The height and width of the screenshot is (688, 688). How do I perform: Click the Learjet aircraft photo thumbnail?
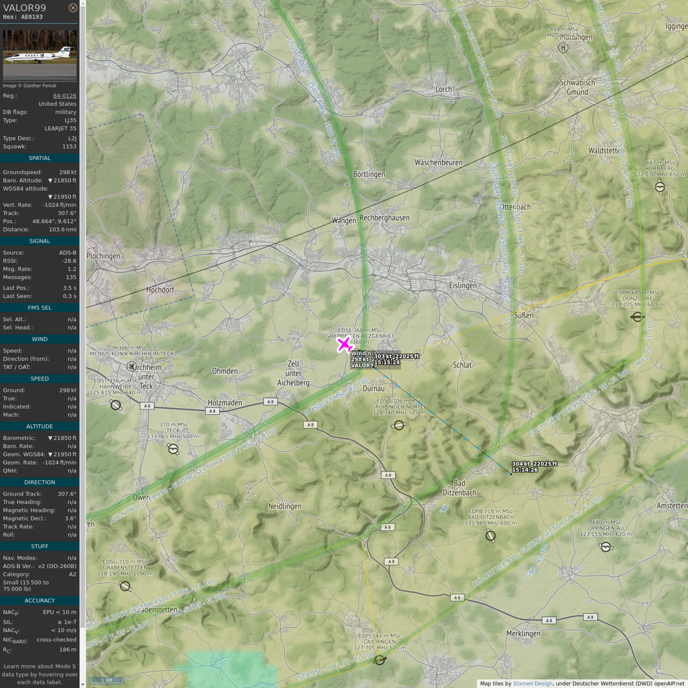tap(40, 55)
